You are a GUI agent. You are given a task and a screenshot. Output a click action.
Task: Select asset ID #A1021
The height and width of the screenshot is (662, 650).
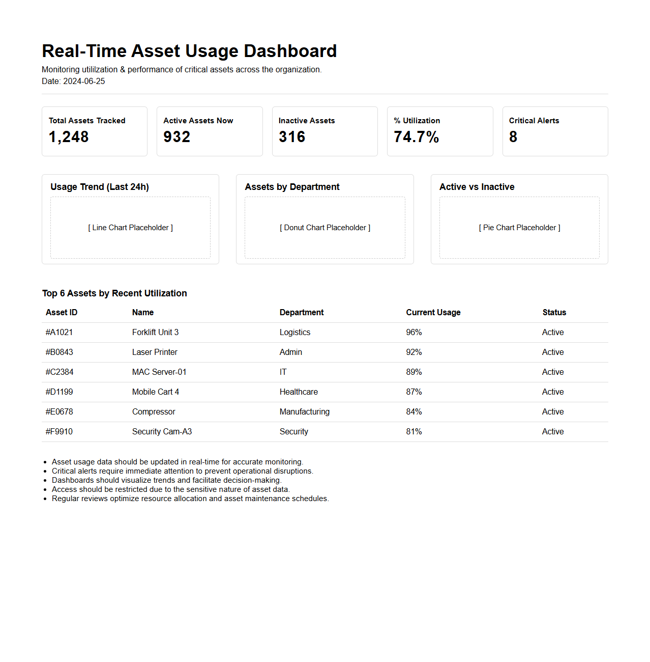[x=60, y=333]
